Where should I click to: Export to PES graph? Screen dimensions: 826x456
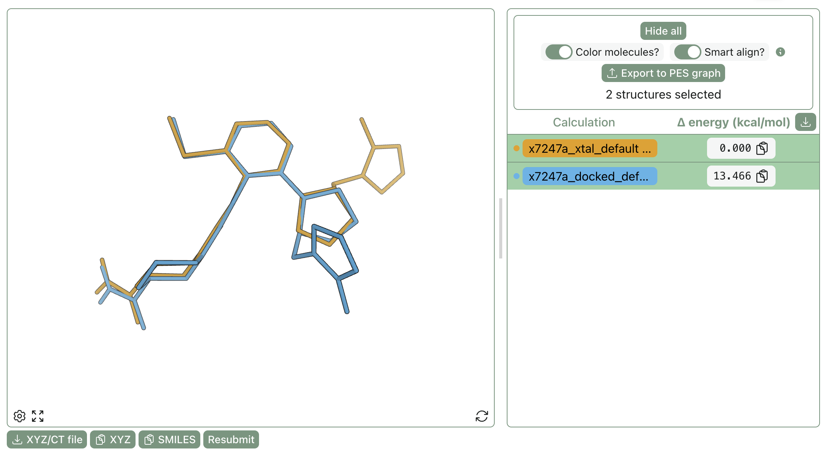(x=663, y=73)
